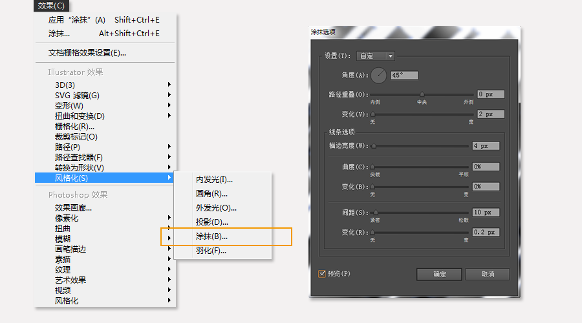Viewport: 582px width, 323px height.
Task: Click the 路径重叠(O) slider
Action: 422,94
